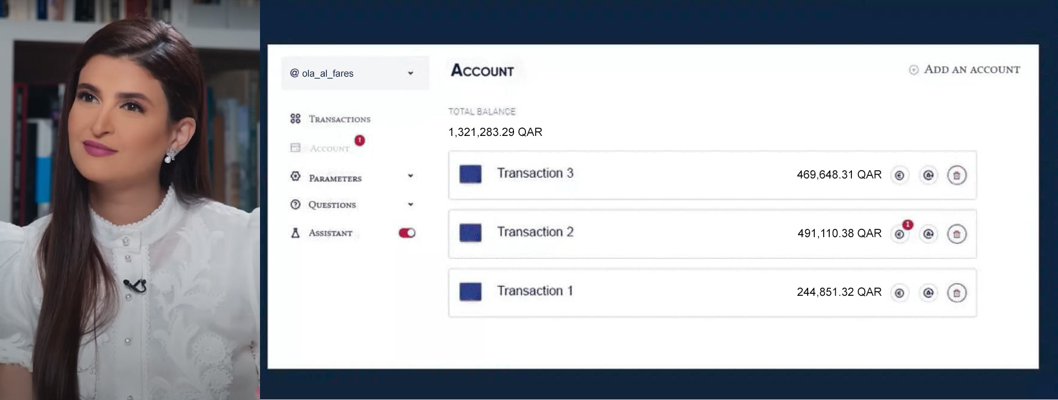Click the Account page heading
Image resolution: width=1058 pixels, height=400 pixels.
point(482,71)
